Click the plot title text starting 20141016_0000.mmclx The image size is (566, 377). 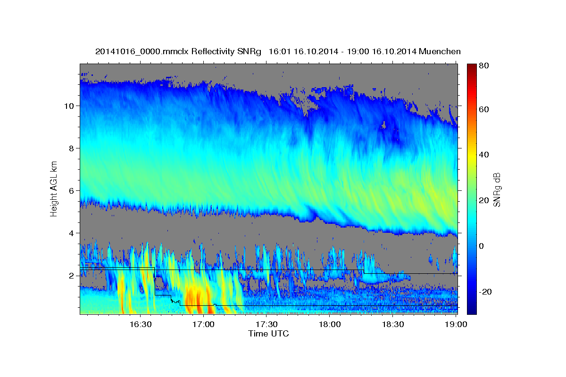tap(278, 51)
